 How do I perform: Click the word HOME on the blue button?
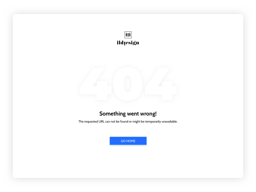point(131,141)
